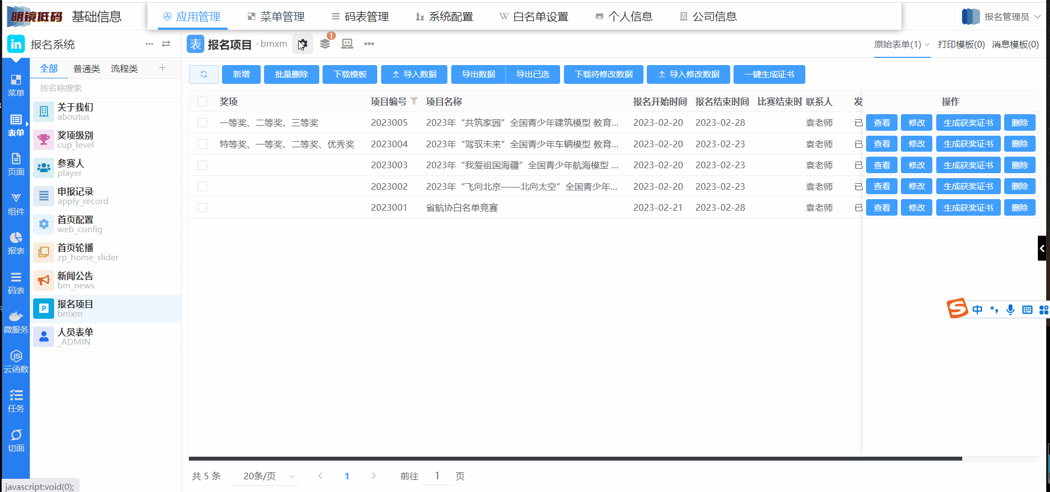Open the 报名管理员 user dropdown

click(x=1001, y=17)
